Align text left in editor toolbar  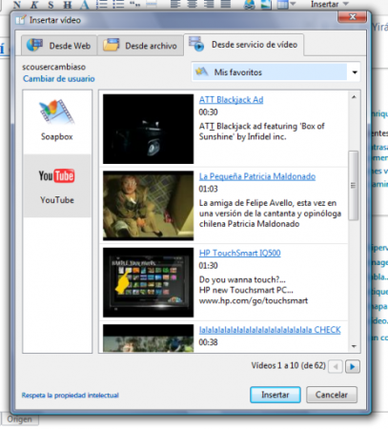click(175, 4)
